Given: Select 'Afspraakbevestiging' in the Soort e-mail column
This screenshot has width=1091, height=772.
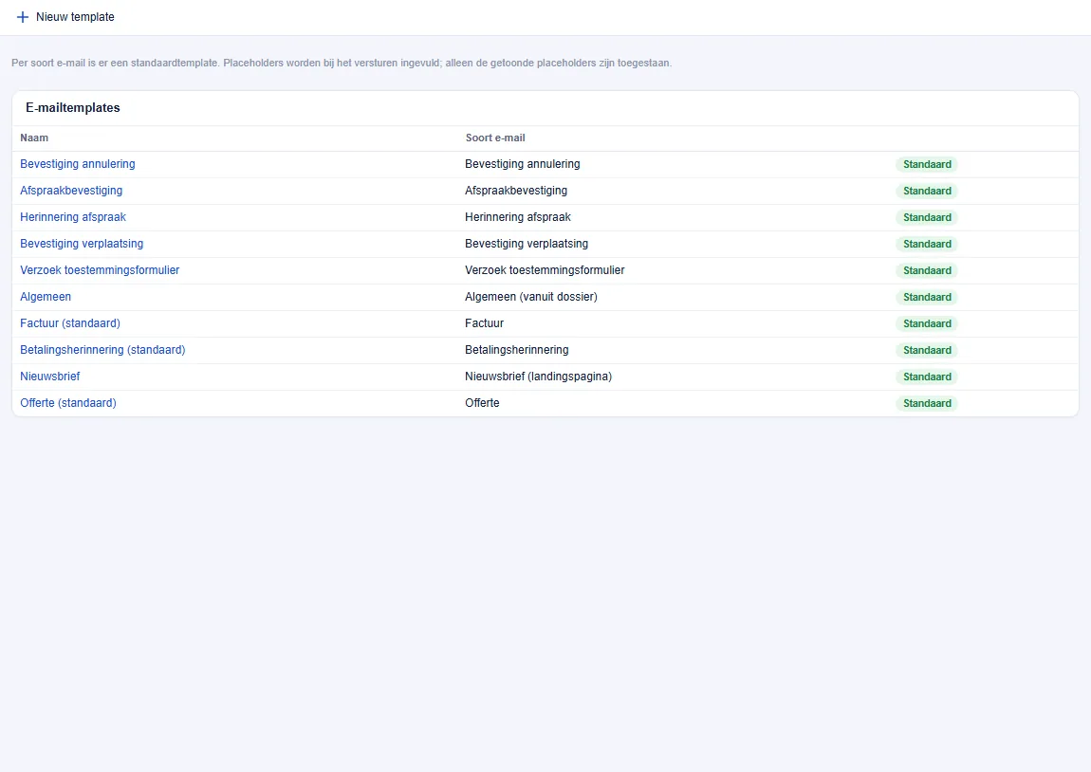Looking at the screenshot, I should (x=516, y=191).
